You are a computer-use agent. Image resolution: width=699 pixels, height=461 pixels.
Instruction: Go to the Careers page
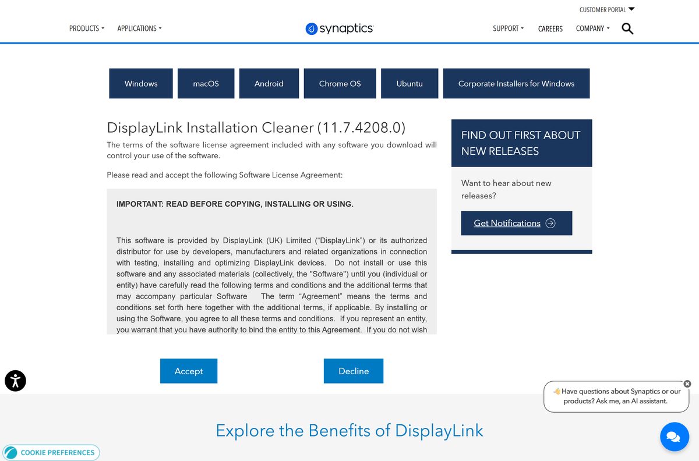coord(550,29)
